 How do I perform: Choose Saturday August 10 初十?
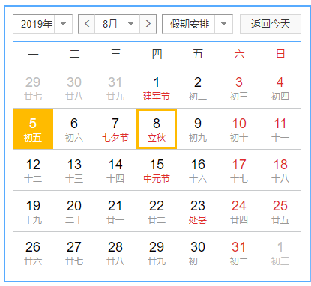pos(239,129)
